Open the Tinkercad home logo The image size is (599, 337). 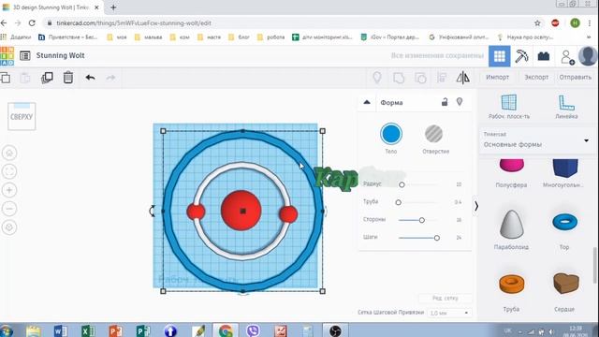7,56
